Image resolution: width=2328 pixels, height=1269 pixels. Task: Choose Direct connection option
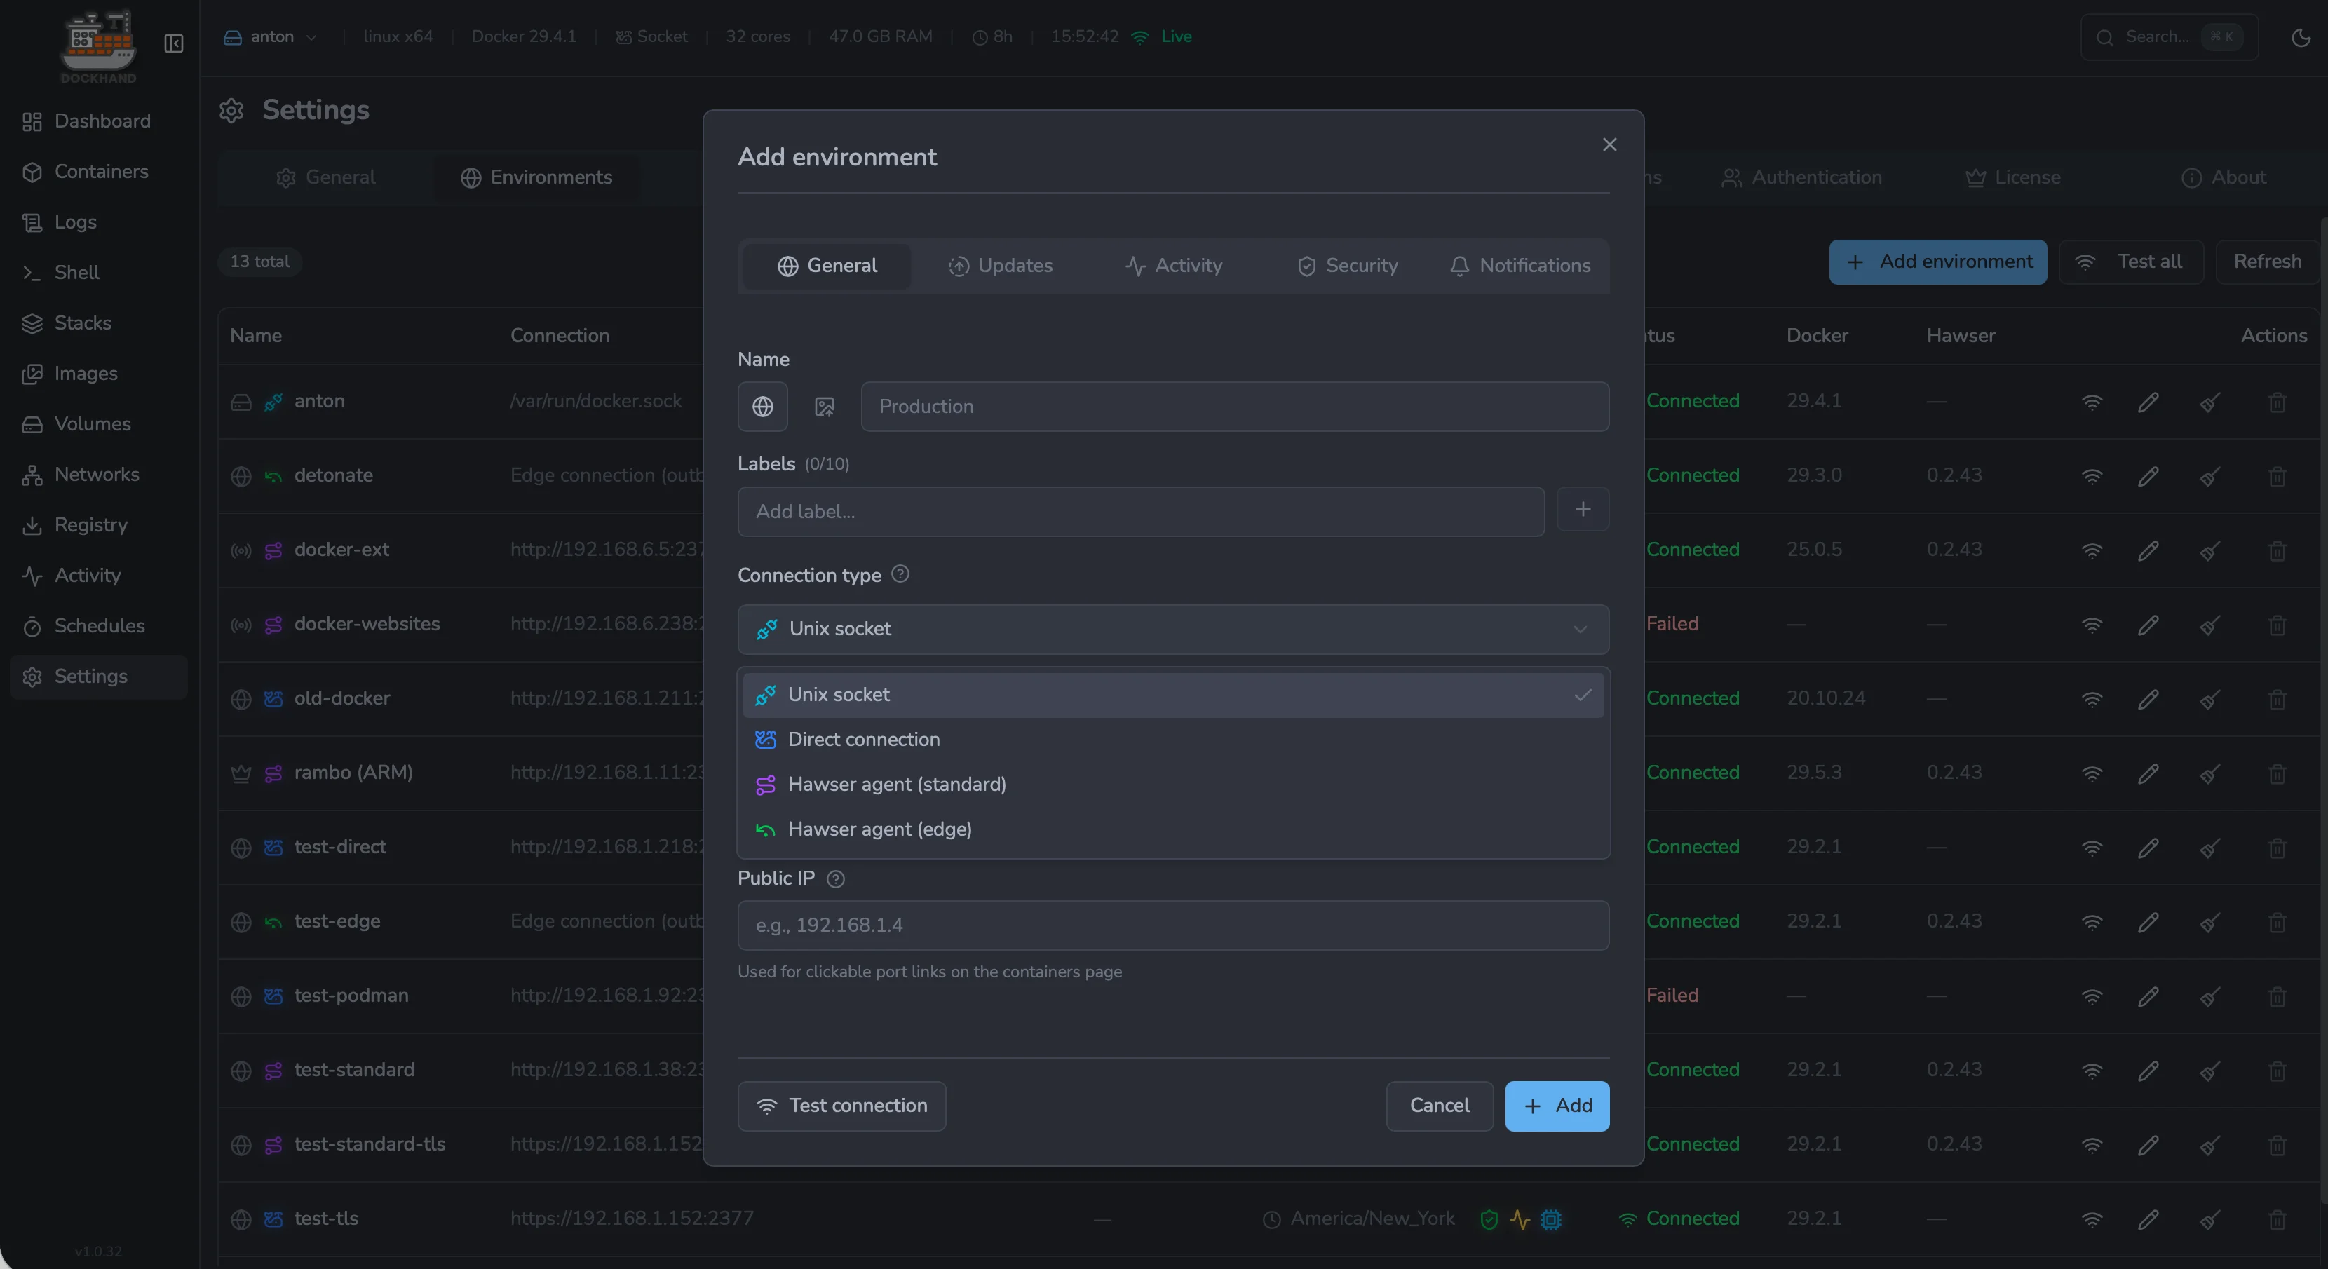point(1173,740)
